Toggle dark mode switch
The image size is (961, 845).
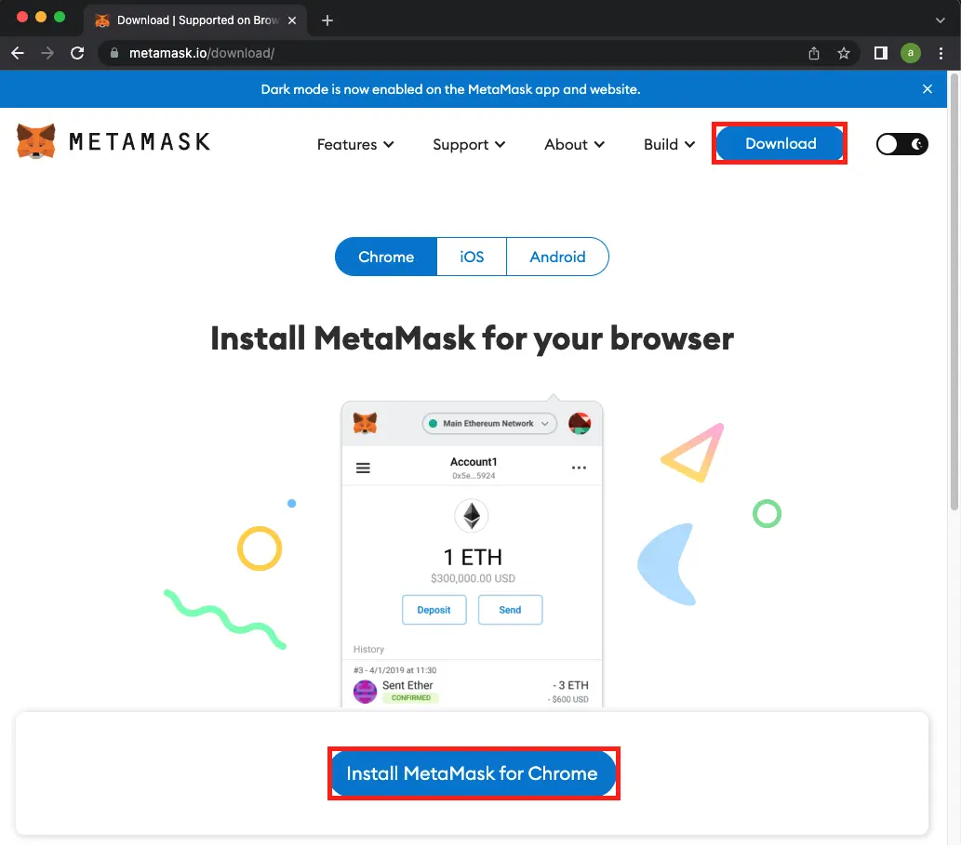tap(902, 144)
